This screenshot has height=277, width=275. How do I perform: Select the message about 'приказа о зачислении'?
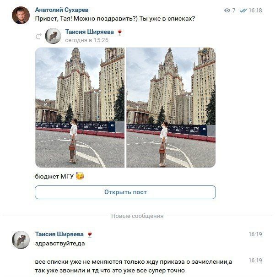134,266
